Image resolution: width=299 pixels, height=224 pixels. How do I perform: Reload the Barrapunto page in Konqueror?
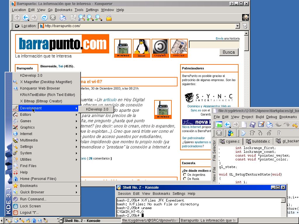[x=44, y=17]
